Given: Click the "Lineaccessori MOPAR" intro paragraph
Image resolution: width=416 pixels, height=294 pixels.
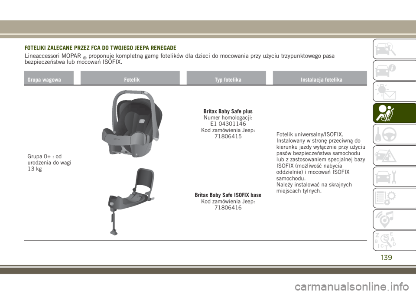Looking at the screenshot, I should 179,59.
